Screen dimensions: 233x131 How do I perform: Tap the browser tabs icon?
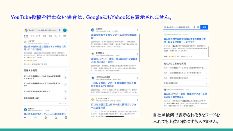coord(66,118)
